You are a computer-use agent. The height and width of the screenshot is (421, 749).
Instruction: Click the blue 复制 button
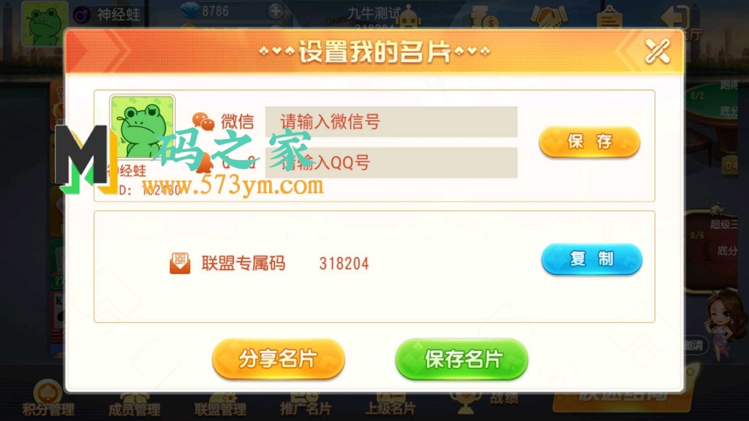point(591,259)
